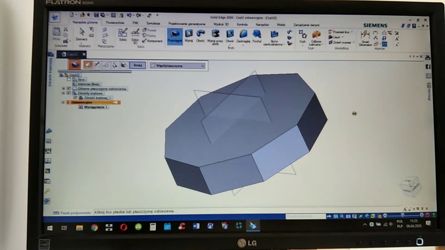Expand Główne płaszczyzny odniesienia node
This screenshot has height=250, width=445.
[63, 89]
